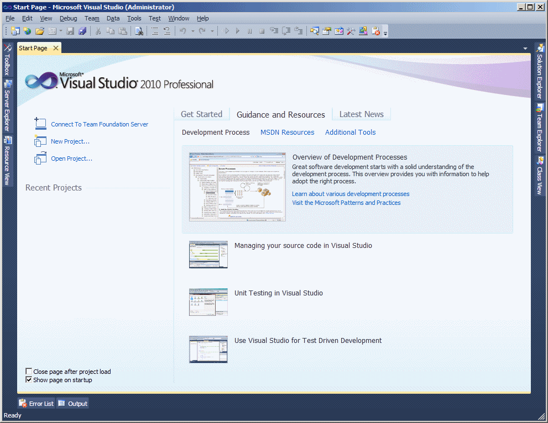This screenshot has width=548, height=423.
Task: Click the Undo arrow icon
Action: point(183,31)
